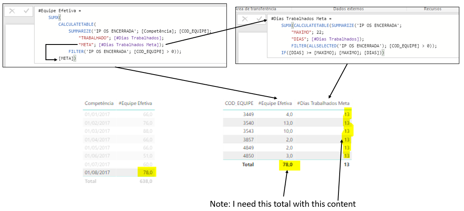Select the 01/07/2017 row date
This screenshot has height=211, width=464.
tap(97, 164)
